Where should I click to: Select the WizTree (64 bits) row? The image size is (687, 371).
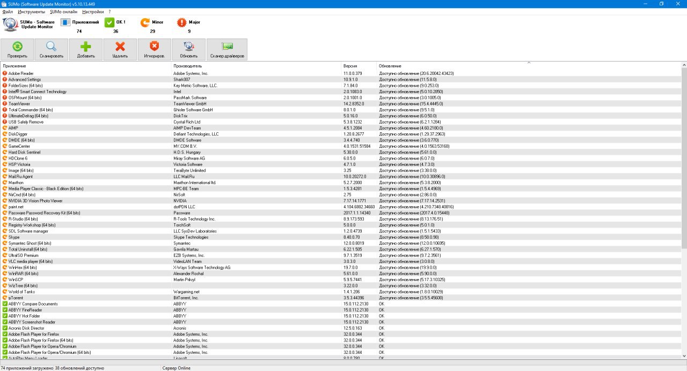pyautogui.click(x=341, y=286)
